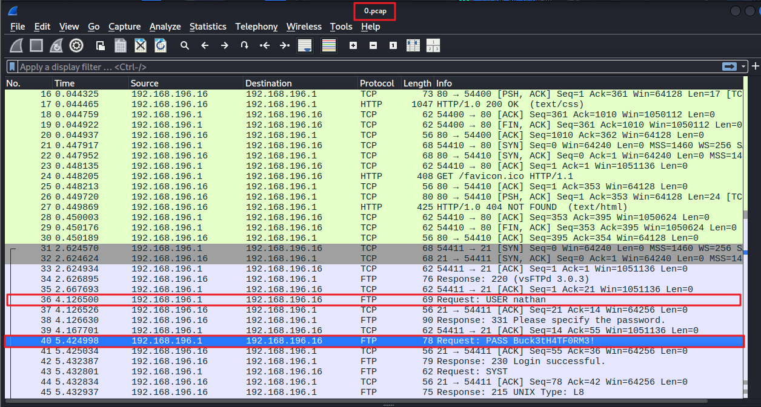The image size is (761, 407).
Task: Sort packets by the Time column header
Action: point(65,83)
